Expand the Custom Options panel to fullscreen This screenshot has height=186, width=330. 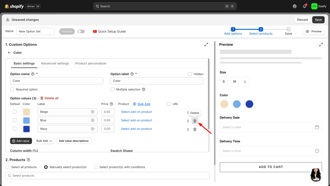(x=206, y=45)
